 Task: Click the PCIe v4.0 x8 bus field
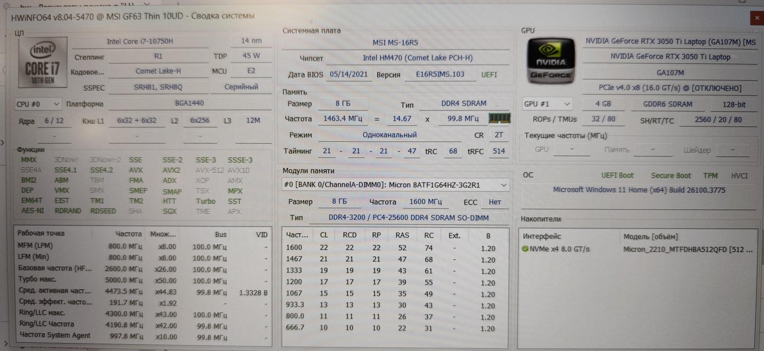pos(670,88)
